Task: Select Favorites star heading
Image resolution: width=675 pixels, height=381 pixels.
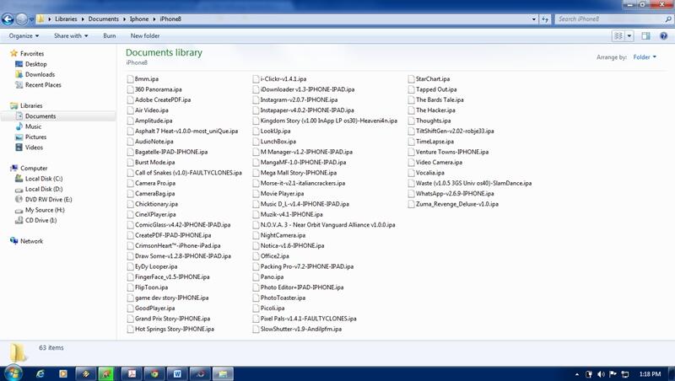Action: point(32,53)
